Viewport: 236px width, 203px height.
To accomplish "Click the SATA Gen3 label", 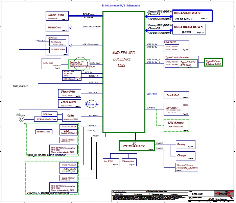I will tap(95, 63).
